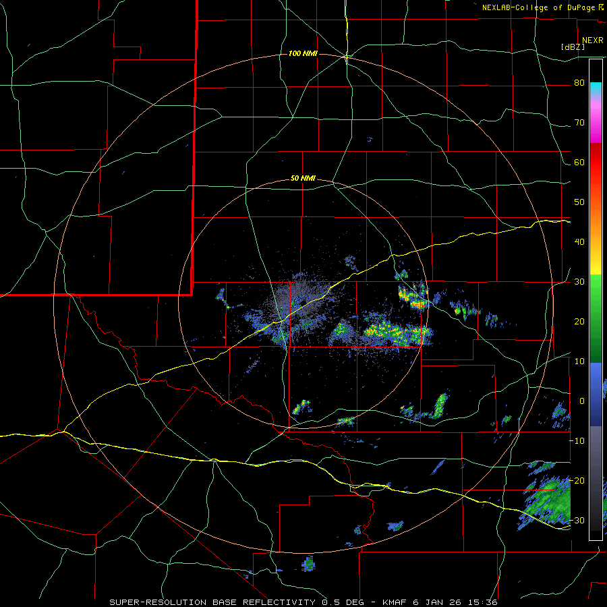Click the 60 value on the dBZ scale
This screenshot has height=607, width=607.
pyautogui.click(x=579, y=163)
